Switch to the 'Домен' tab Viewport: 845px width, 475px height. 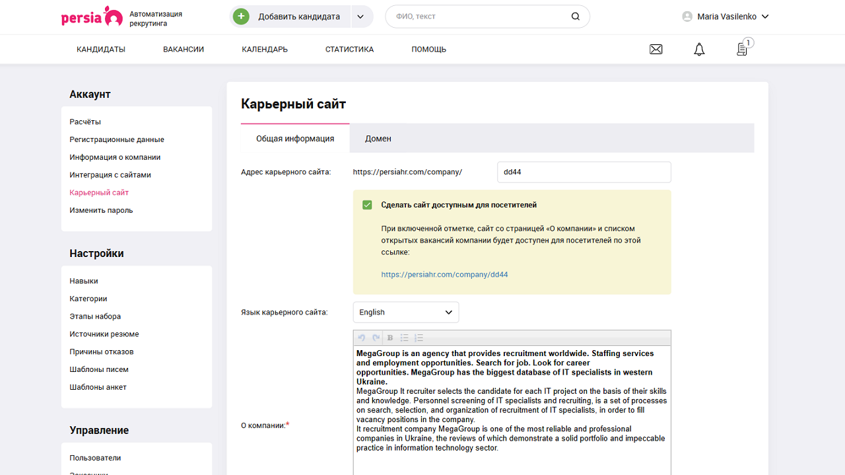pos(377,139)
